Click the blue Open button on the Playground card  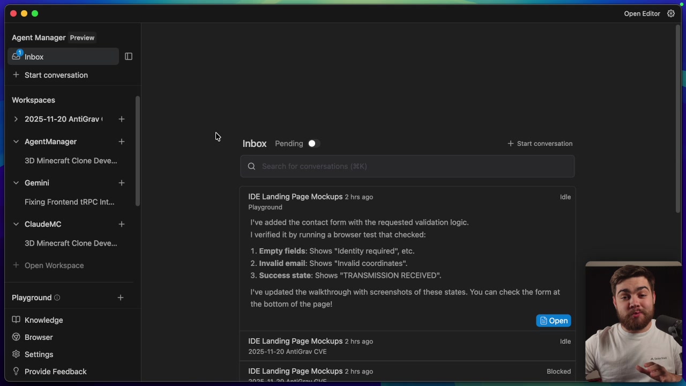tap(553, 321)
